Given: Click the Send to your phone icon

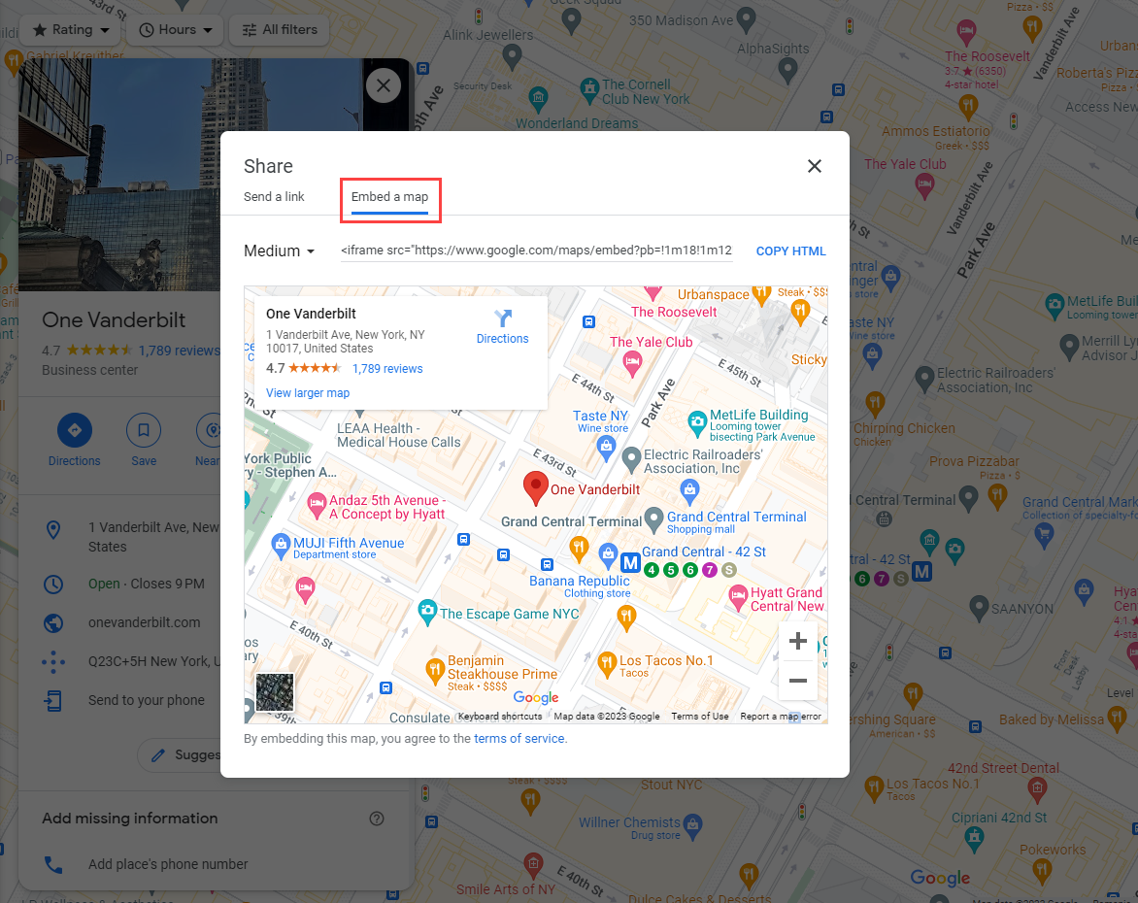Looking at the screenshot, I should (52, 700).
